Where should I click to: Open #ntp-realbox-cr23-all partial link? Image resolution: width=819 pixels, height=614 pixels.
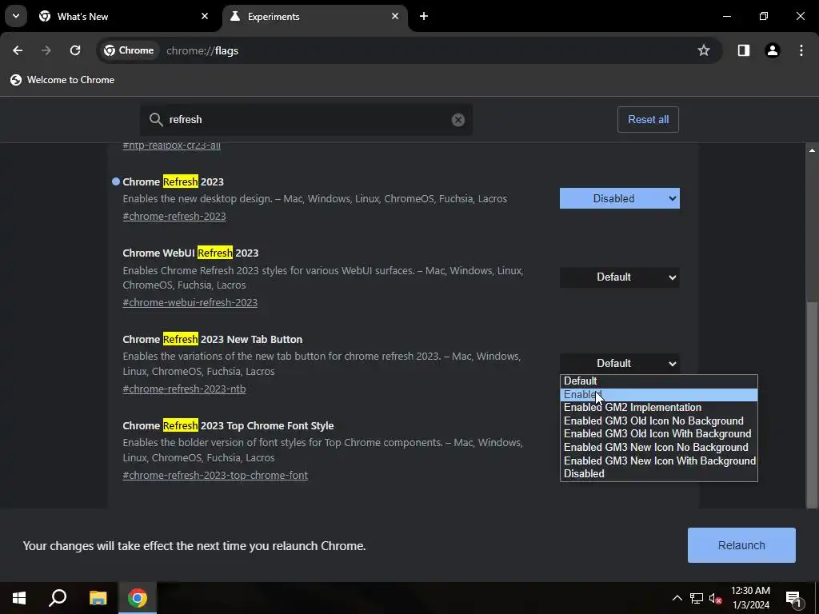[x=171, y=146]
